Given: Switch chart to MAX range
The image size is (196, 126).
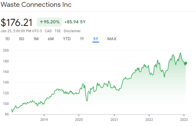Looking at the screenshot, I should point(112,39).
